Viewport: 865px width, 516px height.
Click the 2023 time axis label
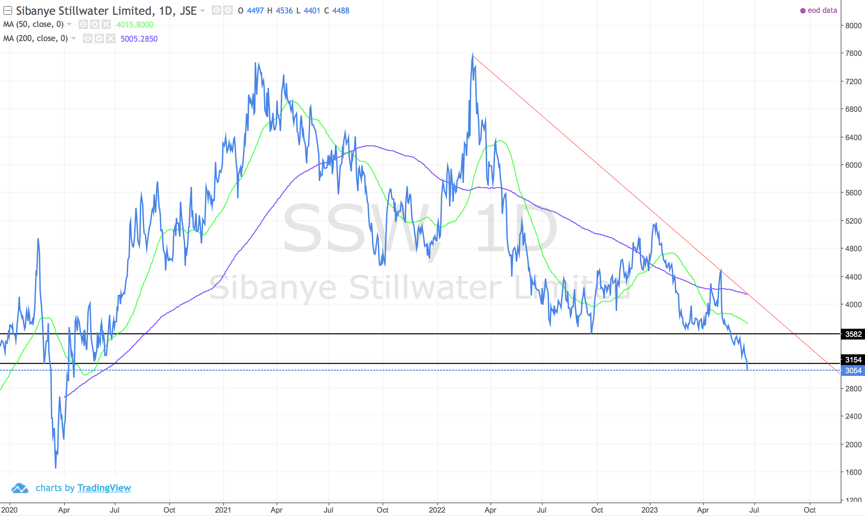coord(649,510)
